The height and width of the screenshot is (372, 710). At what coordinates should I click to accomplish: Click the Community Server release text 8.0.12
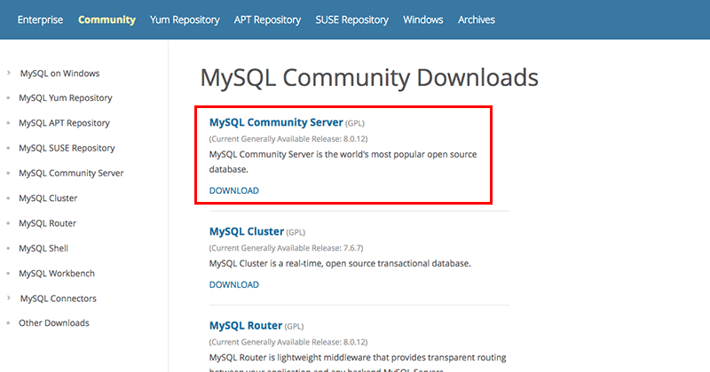[288, 139]
